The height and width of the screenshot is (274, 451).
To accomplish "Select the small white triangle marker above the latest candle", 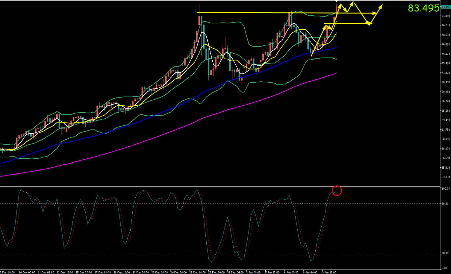I will coord(336,2).
